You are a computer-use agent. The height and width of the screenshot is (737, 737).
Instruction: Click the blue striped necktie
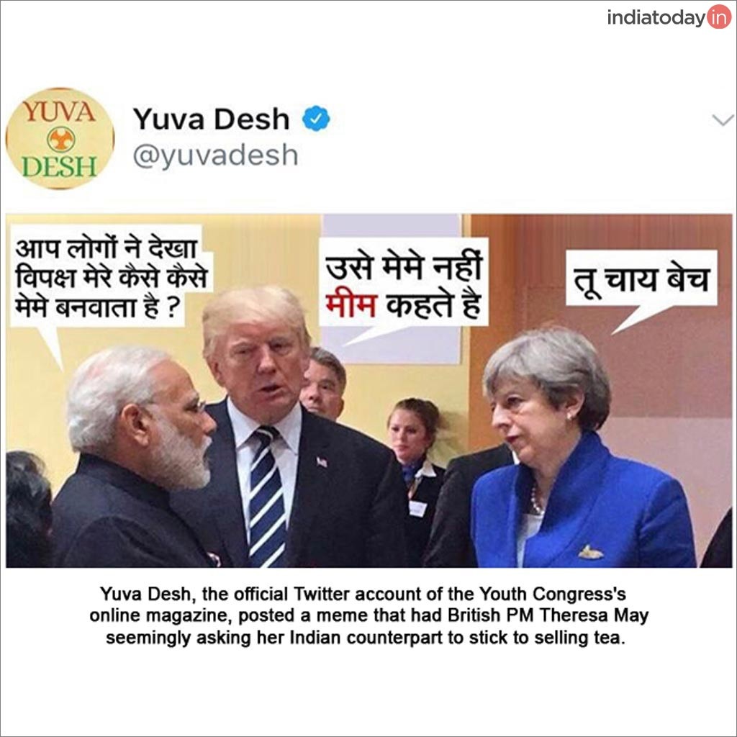pos(266,496)
